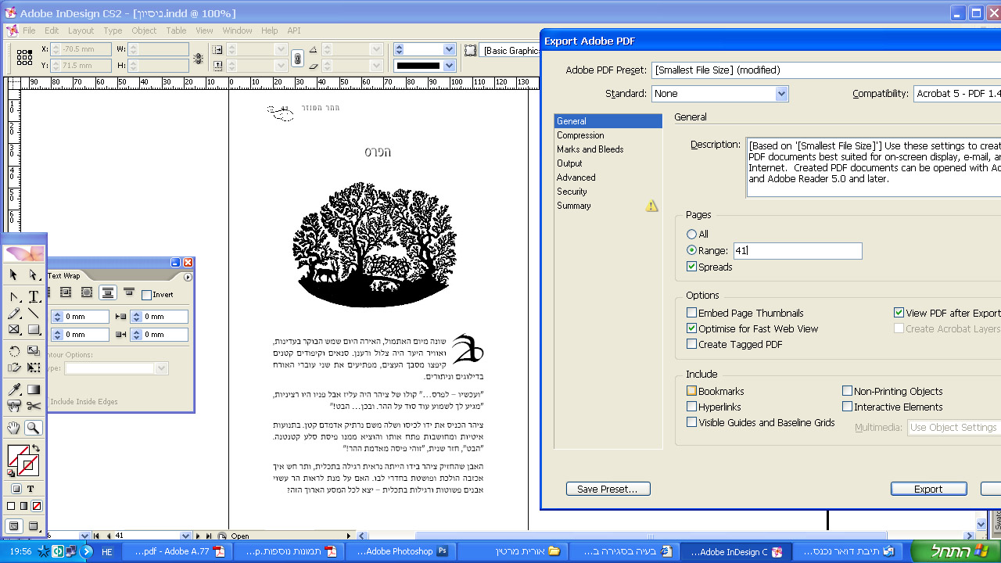Select the Rectangle Frame tool
The width and height of the screenshot is (1001, 563).
13,329
